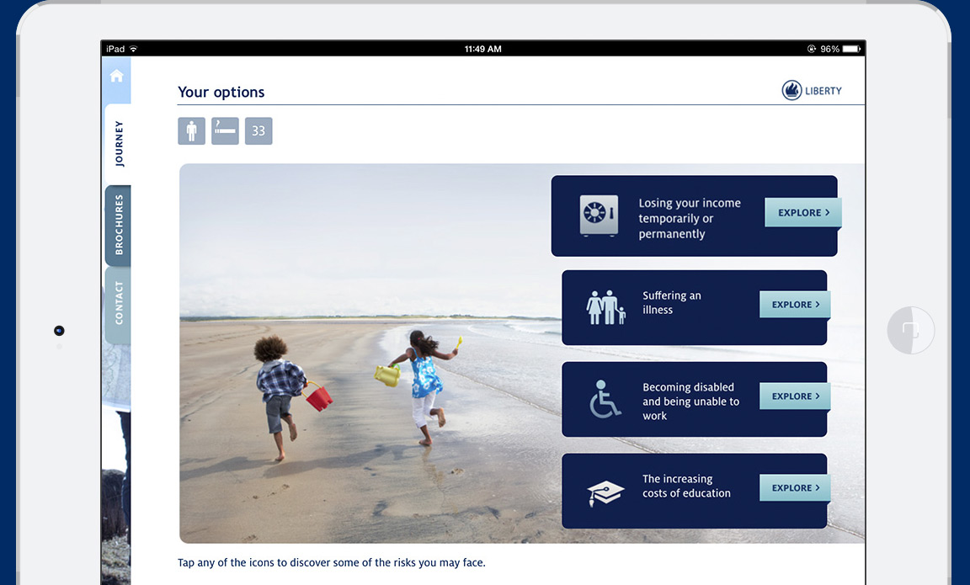Tap the graduation cap education icon
970x585 pixels.
pos(605,492)
